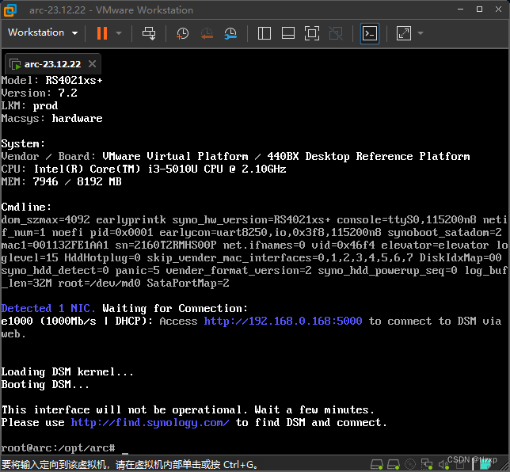This screenshot has width=510, height=472.
Task: Click the stretch guest display icon
Action: [x=404, y=33]
